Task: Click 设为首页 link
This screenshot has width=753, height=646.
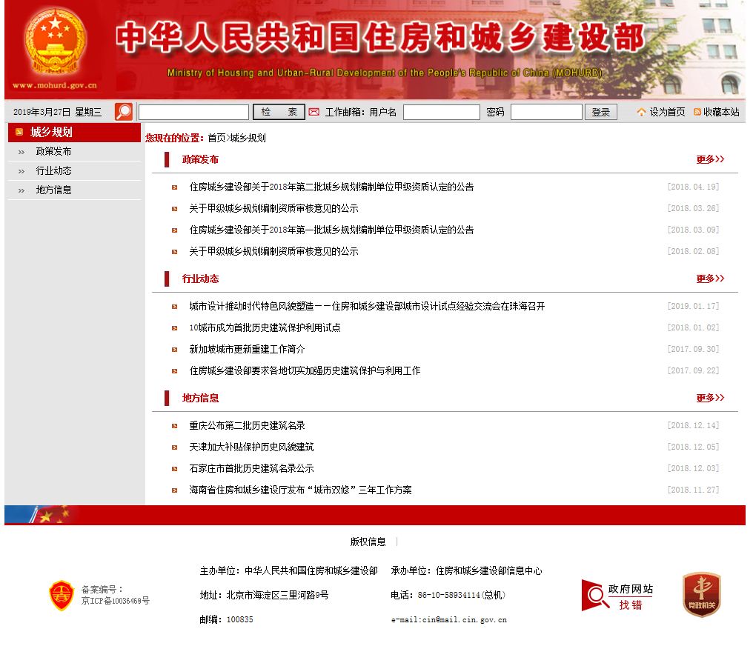Action: (x=667, y=112)
